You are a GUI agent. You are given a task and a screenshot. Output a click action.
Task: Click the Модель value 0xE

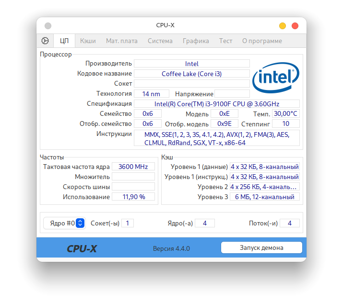[225, 114]
